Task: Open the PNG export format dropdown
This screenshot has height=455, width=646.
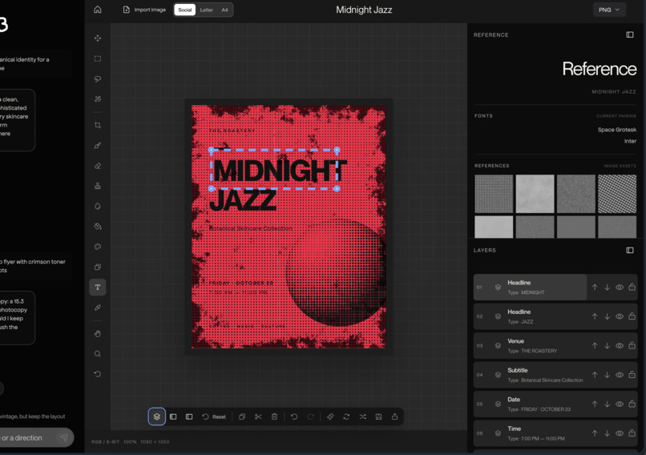Action: pyautogui.click(x=609, y=10)
